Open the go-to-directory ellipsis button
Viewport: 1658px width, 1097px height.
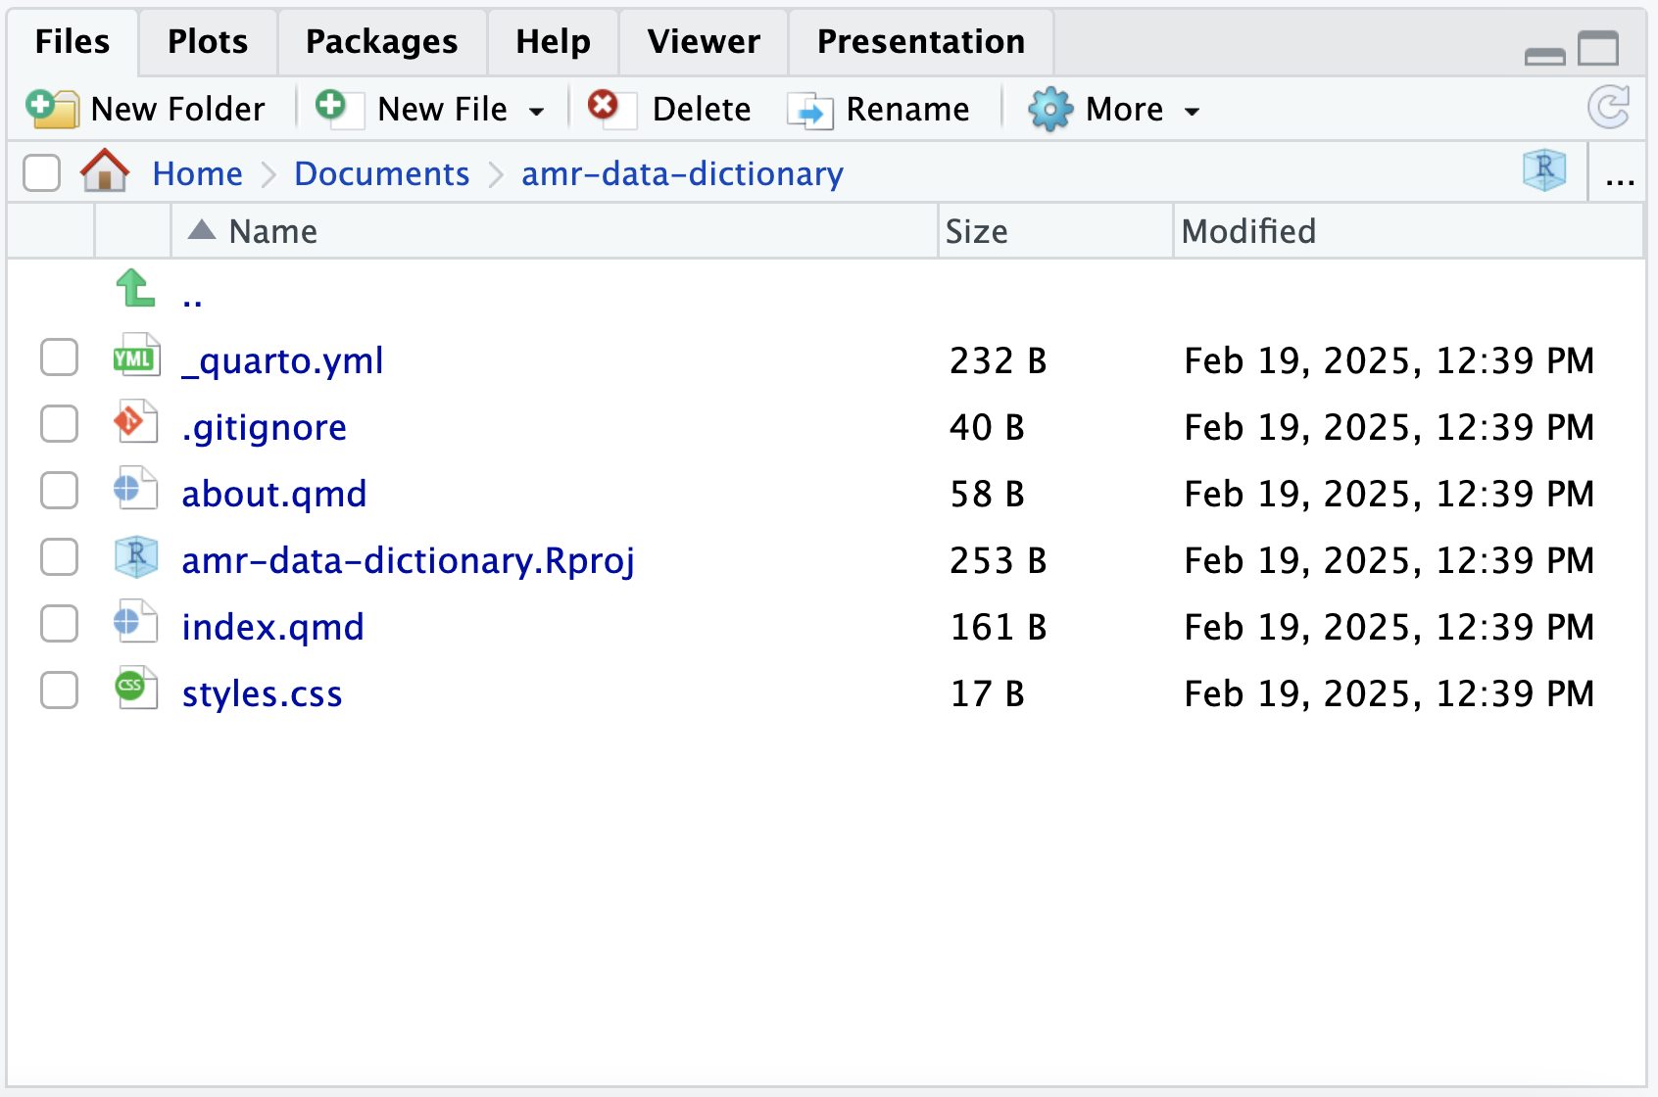tap(1620, 180)
